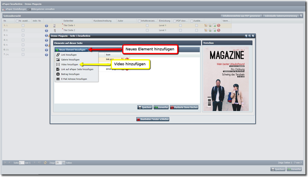Check 'Nr. ausbl.' checkbox for row 1
This screenshot has height=177, width=308.
[x=23, y=25]
